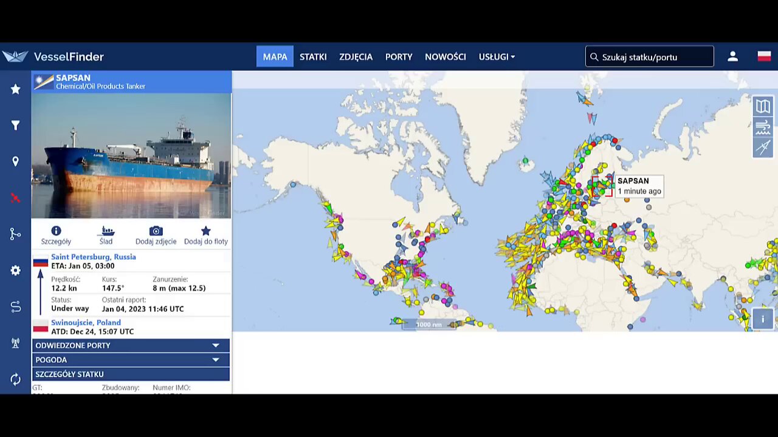The image size is (778, 437).
Task: Expand the POGODA section
Action: click(131, 360)
